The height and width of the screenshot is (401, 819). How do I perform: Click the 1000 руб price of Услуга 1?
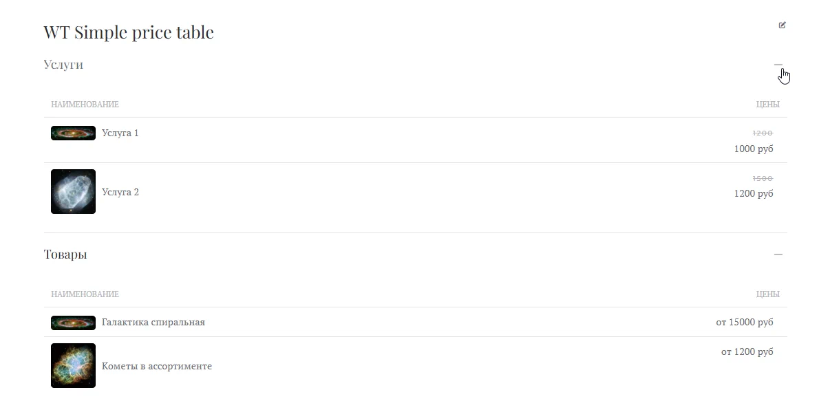[754, 149]
